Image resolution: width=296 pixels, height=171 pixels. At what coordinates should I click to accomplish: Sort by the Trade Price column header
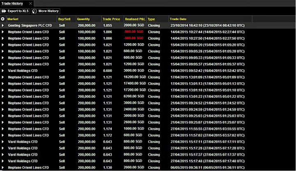click(111, 19)
